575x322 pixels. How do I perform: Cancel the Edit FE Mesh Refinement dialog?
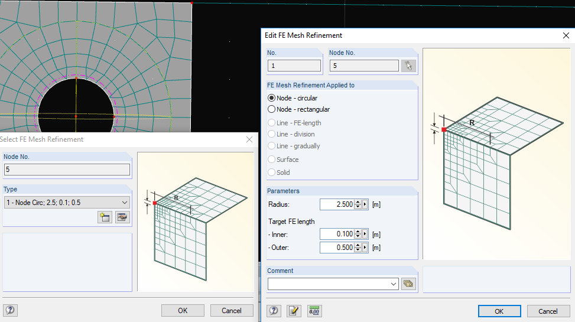548,311
